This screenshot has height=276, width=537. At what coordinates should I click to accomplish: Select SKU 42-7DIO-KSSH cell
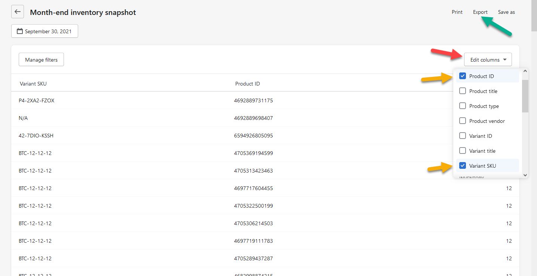click(36, 136)
